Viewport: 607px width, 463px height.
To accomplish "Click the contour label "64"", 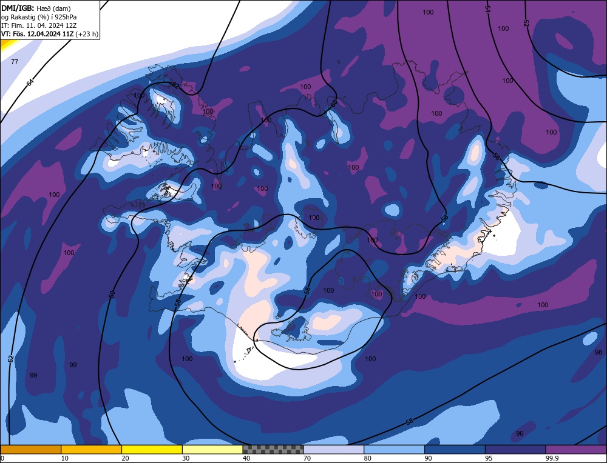I will coord(30,82).
